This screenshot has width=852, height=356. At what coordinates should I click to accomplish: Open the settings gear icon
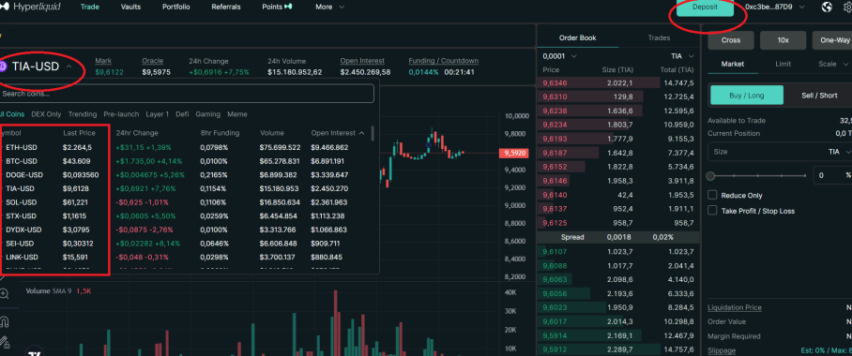(x=848, y=7)
